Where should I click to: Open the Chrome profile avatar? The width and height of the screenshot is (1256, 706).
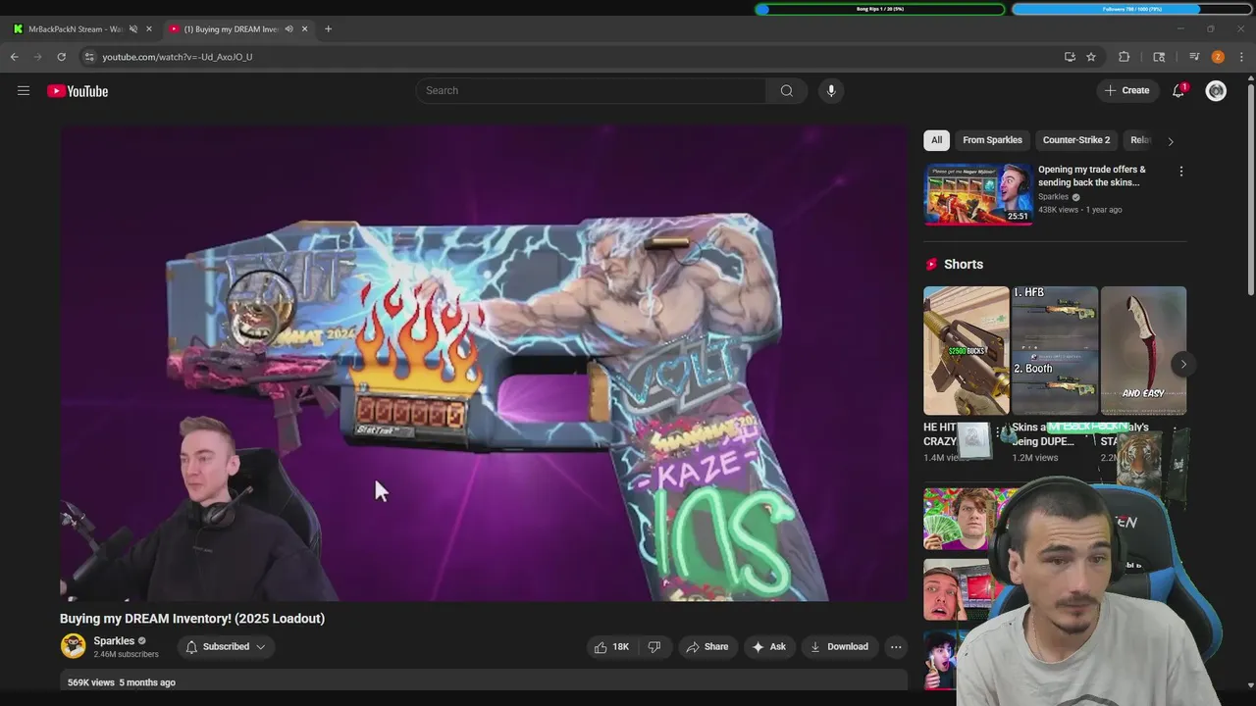[1218, 57]
